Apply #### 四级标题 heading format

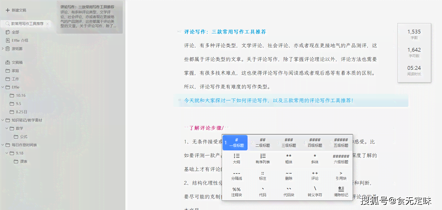[315, 143]
